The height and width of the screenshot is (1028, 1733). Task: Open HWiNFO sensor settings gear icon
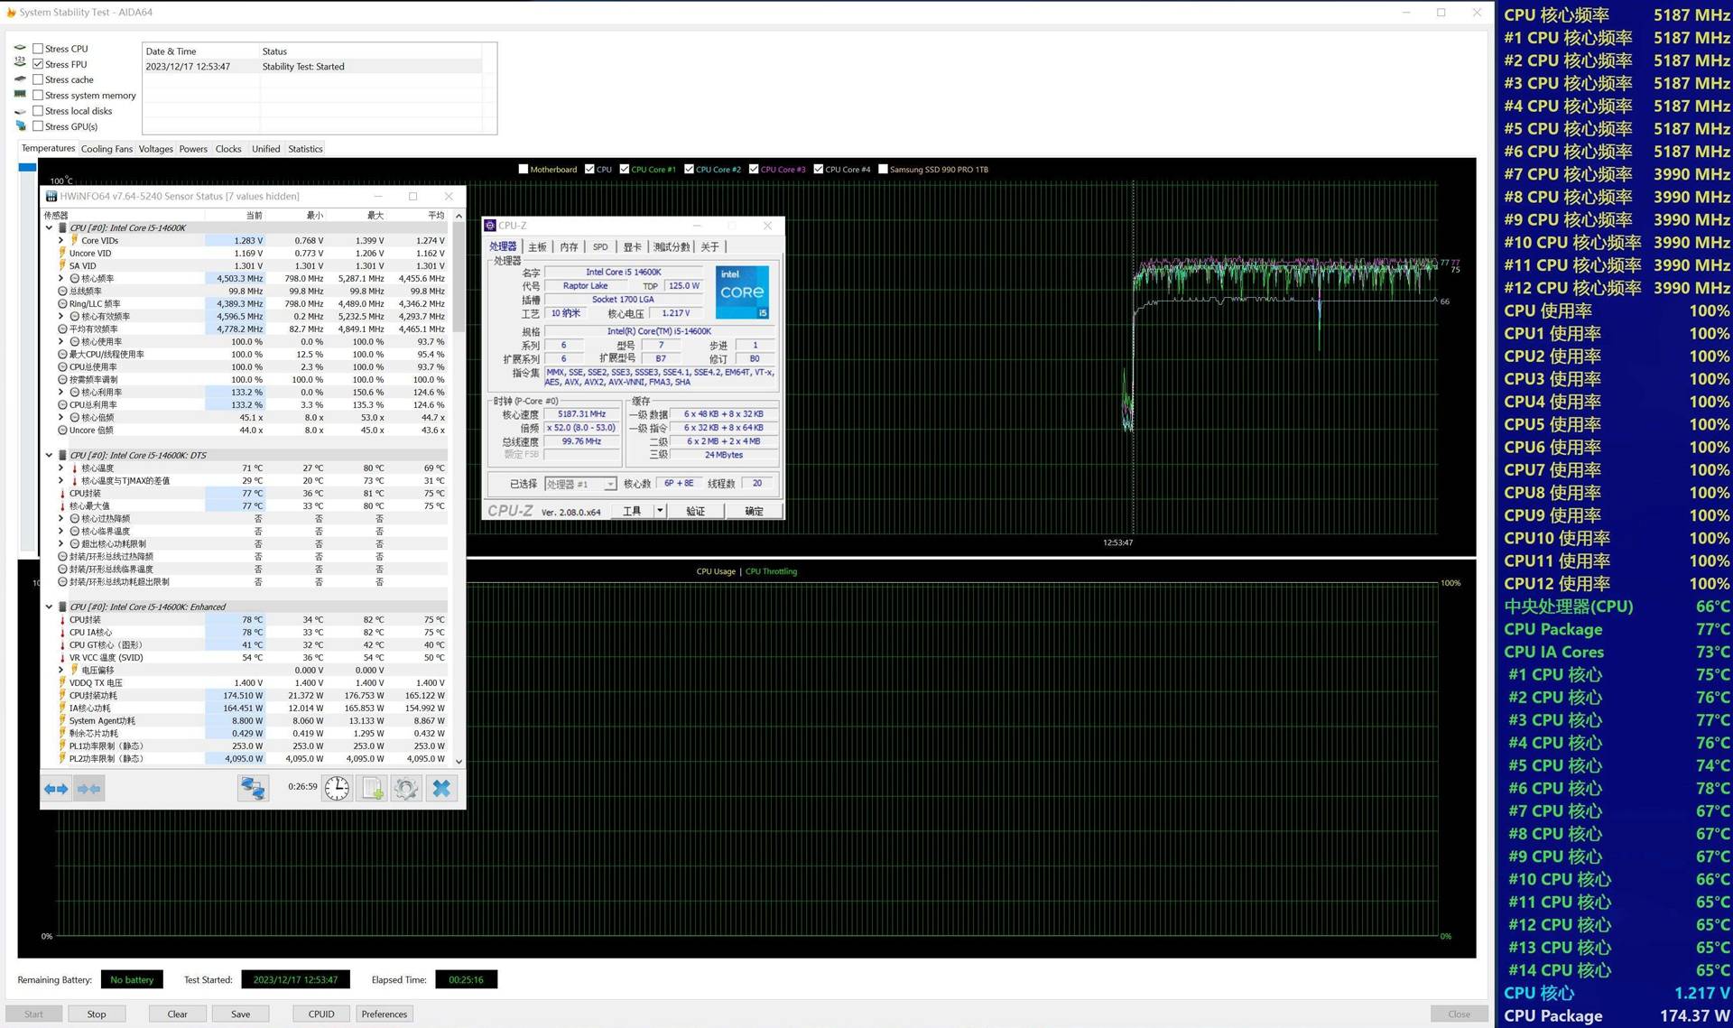[406, 788]
